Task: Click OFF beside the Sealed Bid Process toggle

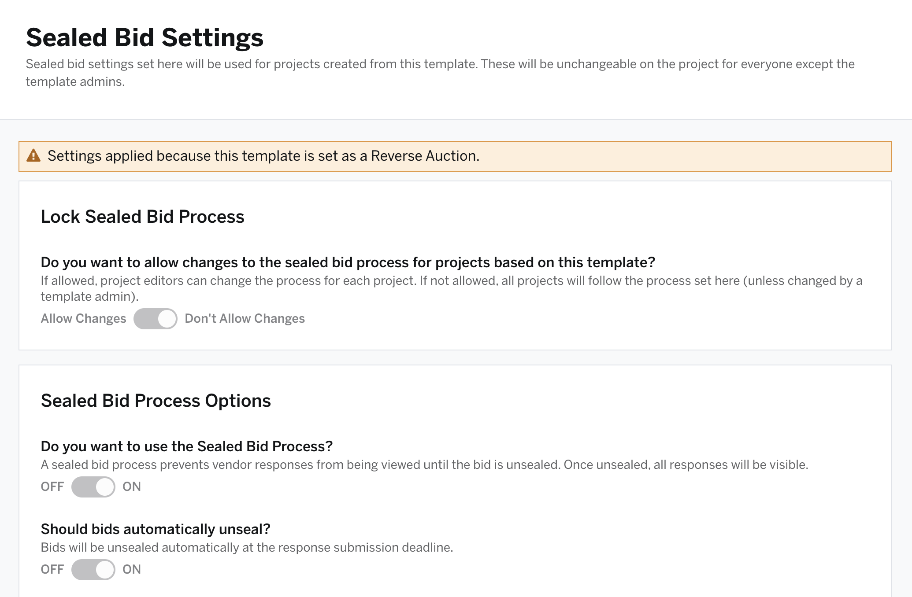Action: point(52,486)
